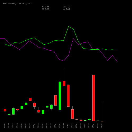Click the low value L: 0.01
This screenshot has width=132, height=132.
[x=67, y=9]
